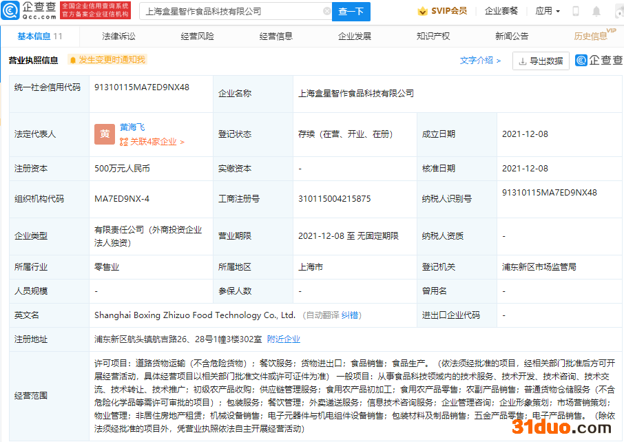Expand the 文字介绍 section
The width and height of the screenshot is (624, 442).
(x=480, y=61)
